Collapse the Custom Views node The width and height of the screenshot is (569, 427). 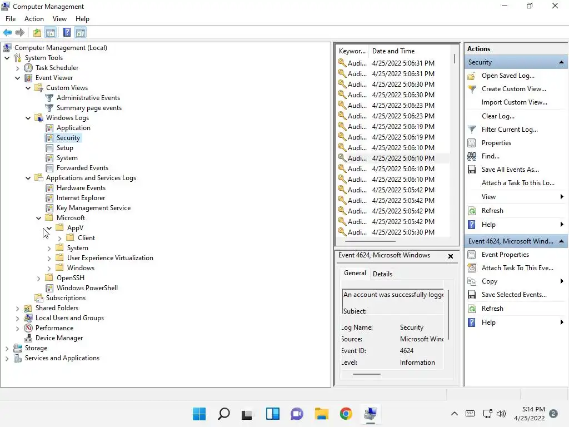[28, 88]
